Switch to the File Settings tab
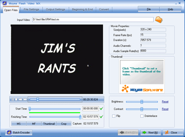185x137 pixels. tap(31, 10)
